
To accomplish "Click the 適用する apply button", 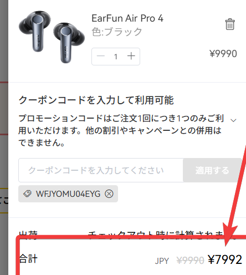I will [212, 170].
